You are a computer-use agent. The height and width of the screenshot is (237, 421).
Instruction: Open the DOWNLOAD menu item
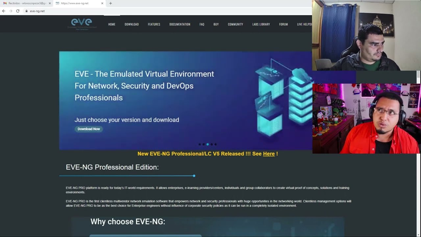132,24
